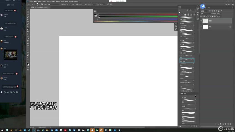Toggle layer filtering switch
235x132 pixels.
coord(221,11)
